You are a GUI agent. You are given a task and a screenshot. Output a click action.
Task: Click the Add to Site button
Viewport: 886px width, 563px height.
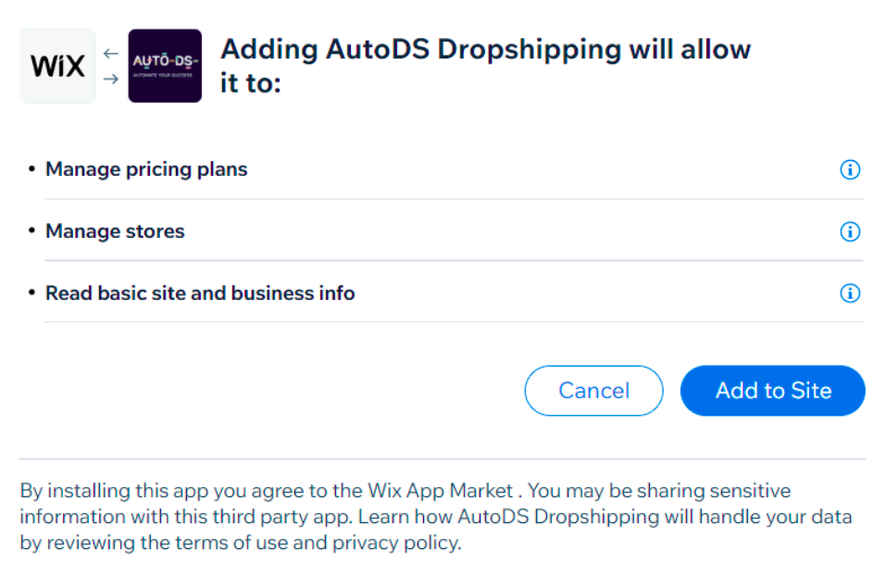773,391
